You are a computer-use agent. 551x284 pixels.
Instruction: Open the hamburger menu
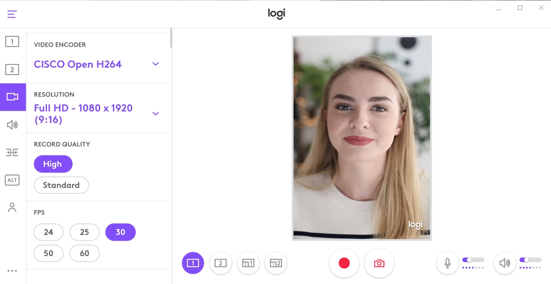click(12, 13)
